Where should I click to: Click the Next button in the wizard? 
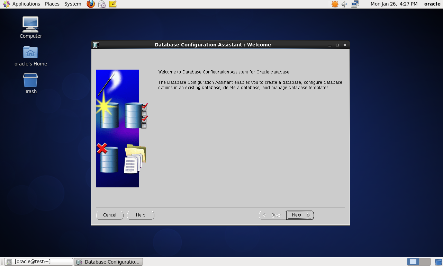click(x=300, y=215)
